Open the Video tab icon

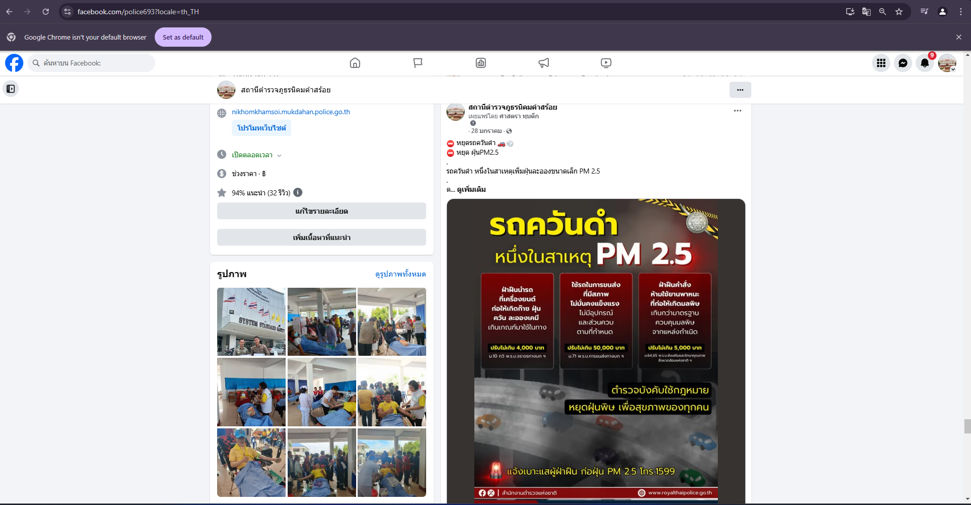point(606,63)
